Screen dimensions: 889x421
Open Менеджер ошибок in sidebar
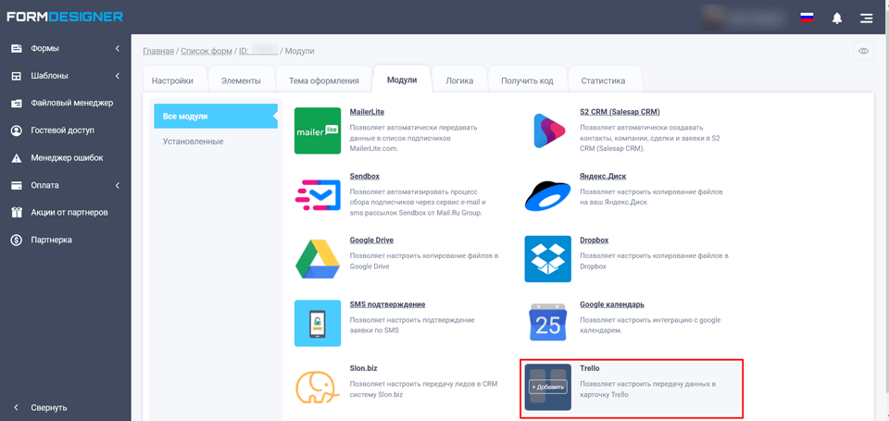66,158
